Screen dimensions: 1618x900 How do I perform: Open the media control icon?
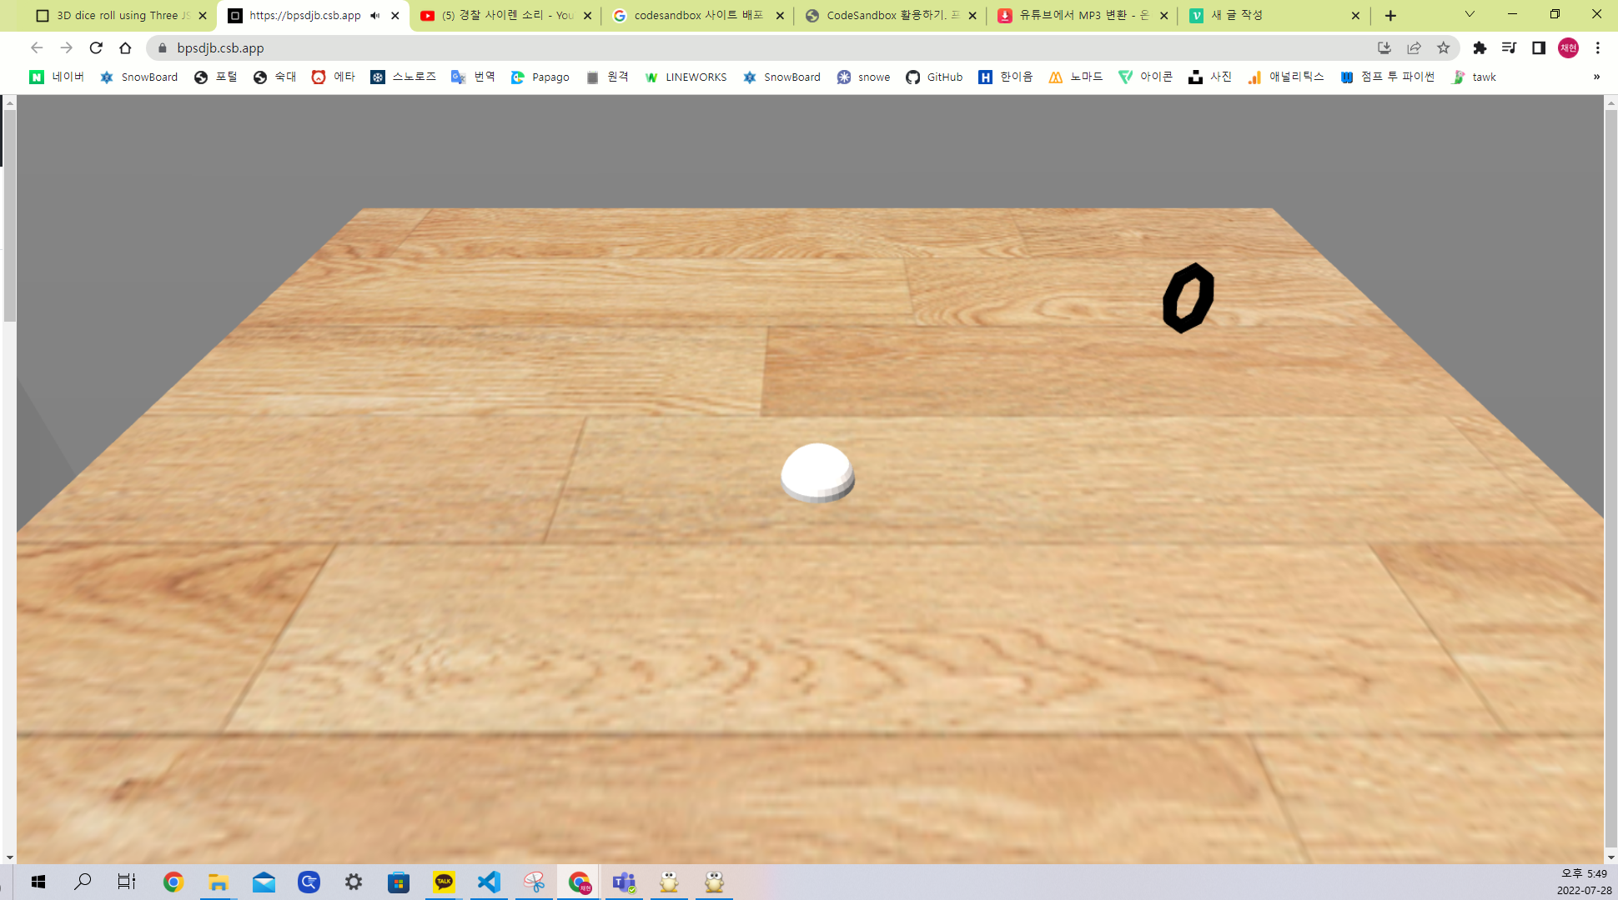[x=1509, y=47]
